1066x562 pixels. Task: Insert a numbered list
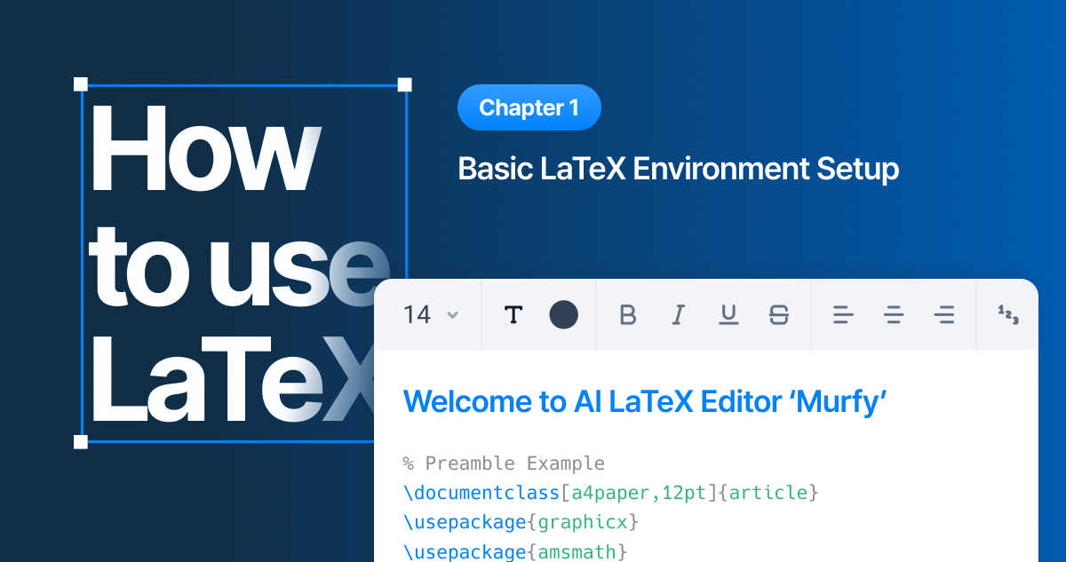pyautogui.click(x=1008, y=314)
